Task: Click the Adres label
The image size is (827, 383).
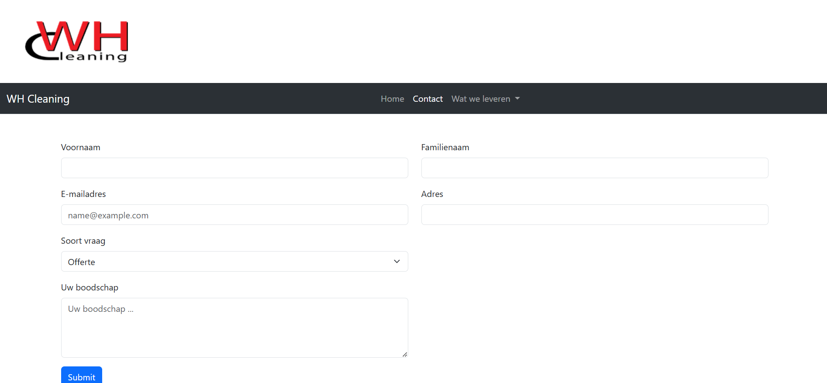Action: pos(432,194)
